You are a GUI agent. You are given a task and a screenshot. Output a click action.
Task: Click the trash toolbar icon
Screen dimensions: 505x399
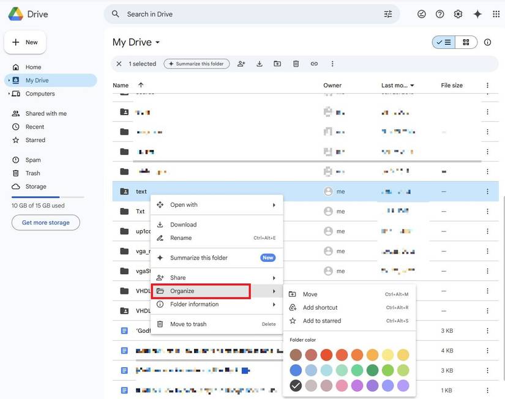[x=296, y=64]
